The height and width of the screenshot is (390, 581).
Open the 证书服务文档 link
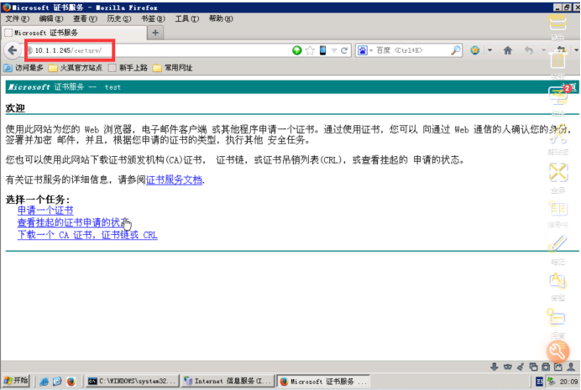[x=174, y=180]
